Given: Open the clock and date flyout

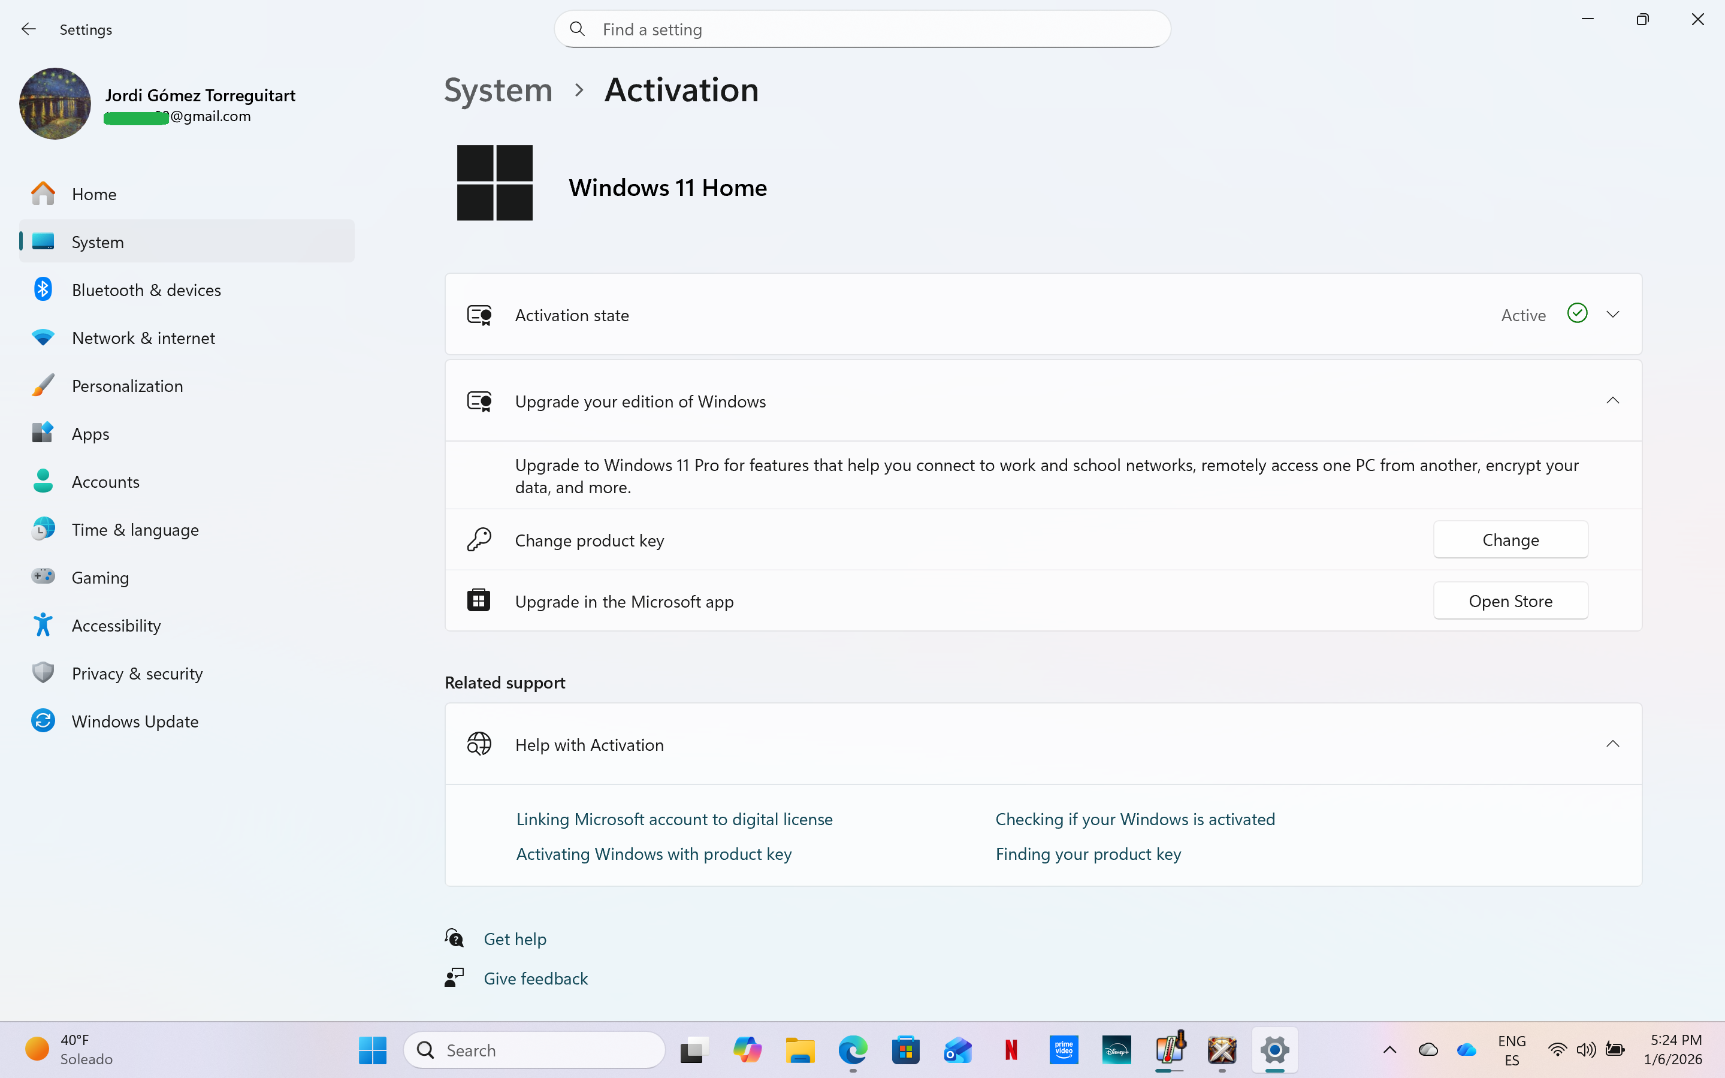Looking at the screenshot, I should (x=1672, y=1049).
